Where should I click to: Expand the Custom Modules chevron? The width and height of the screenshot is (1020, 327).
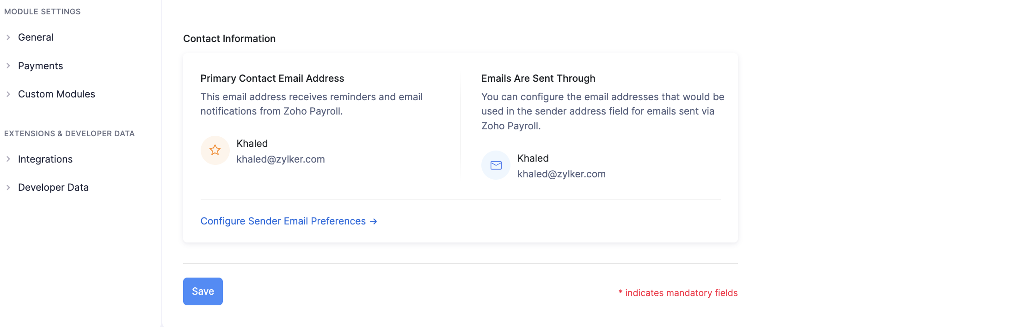(x=8, y=94)
